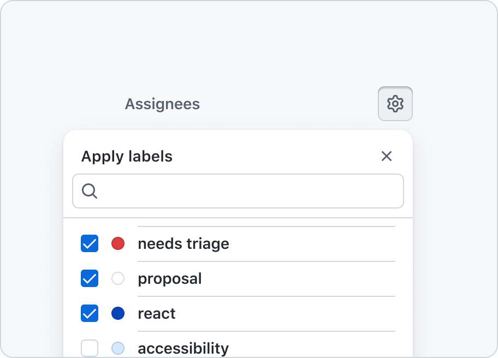Click the dark blue react color dot
This screenshot has width=498, height=358.
coord(118,313)
